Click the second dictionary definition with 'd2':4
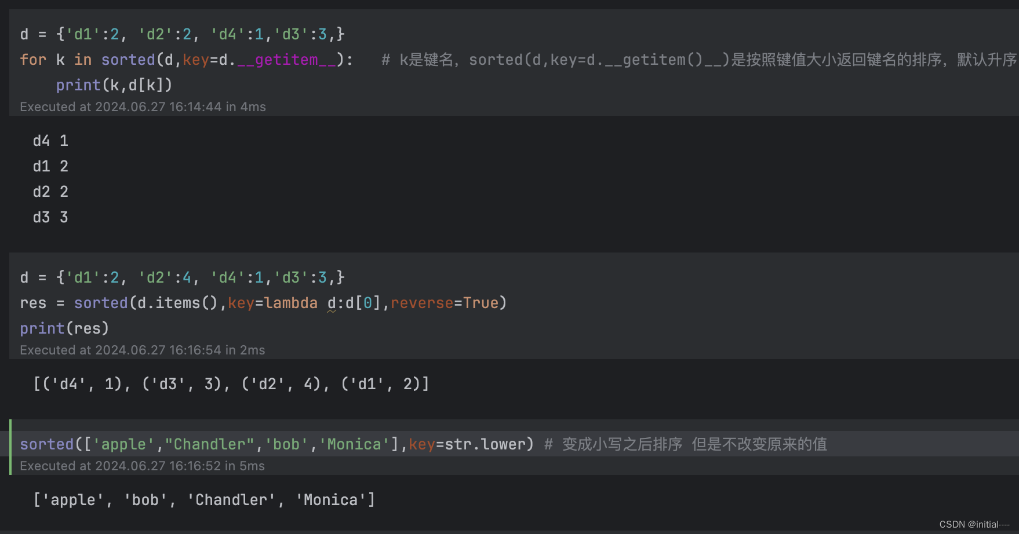The width and height of the screenshot is (1019, 534). tap(180, 277)
